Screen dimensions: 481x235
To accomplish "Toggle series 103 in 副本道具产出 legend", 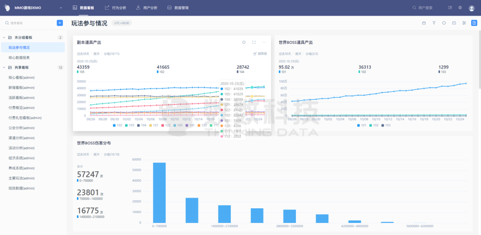I will point(178,125).
